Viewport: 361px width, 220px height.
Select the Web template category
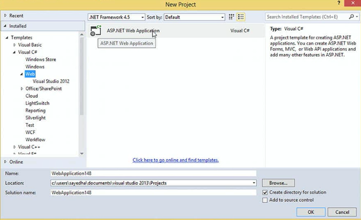[30, 74]
